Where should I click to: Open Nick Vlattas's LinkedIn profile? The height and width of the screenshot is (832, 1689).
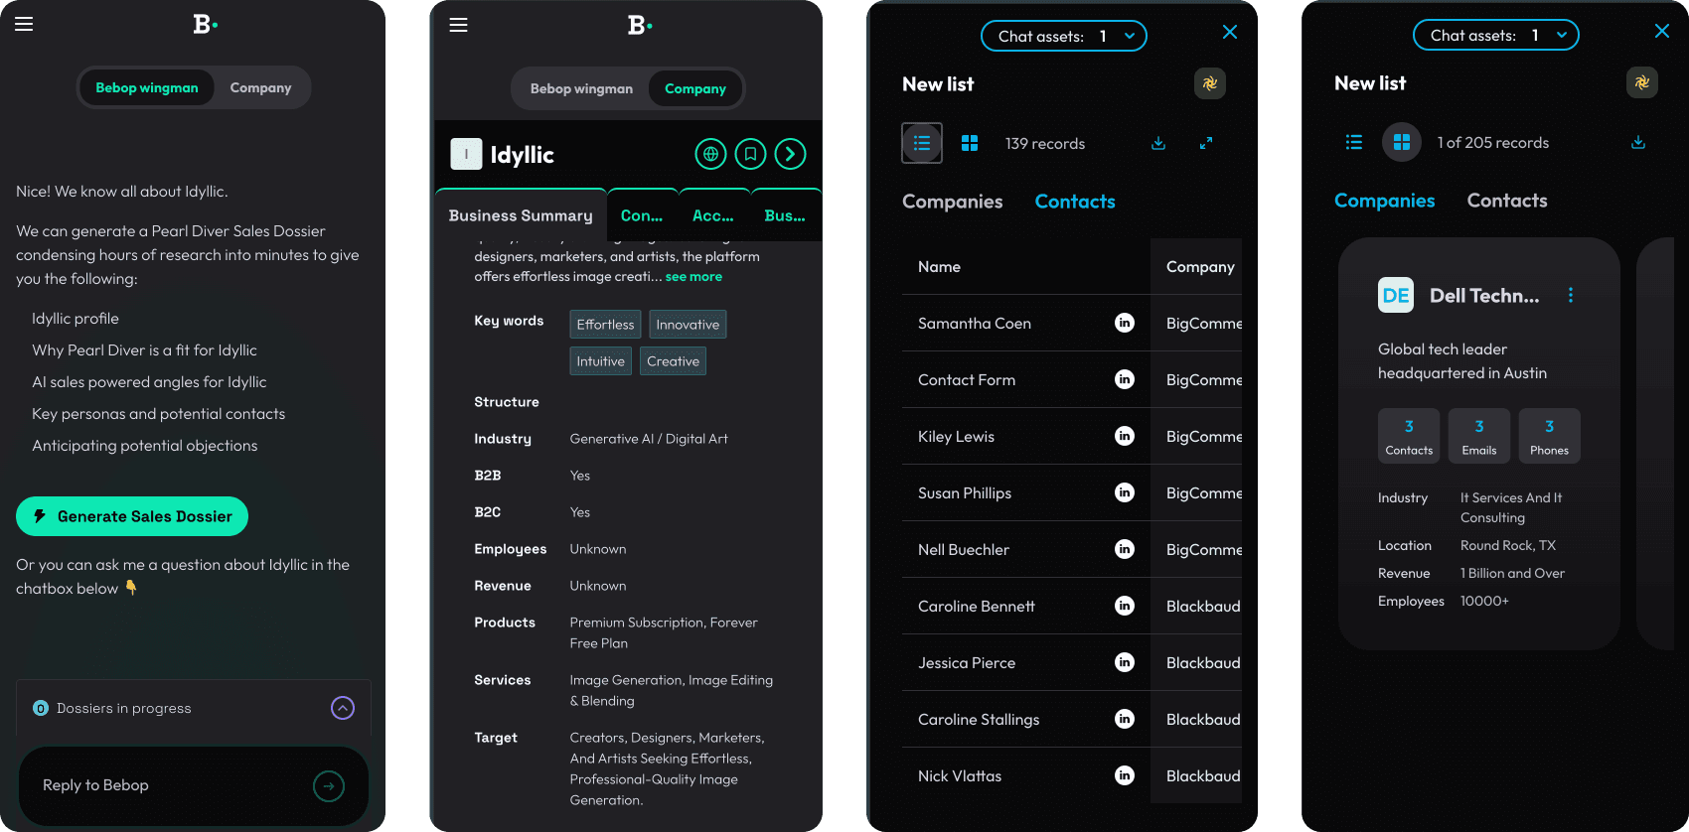tap(1125, 775)
